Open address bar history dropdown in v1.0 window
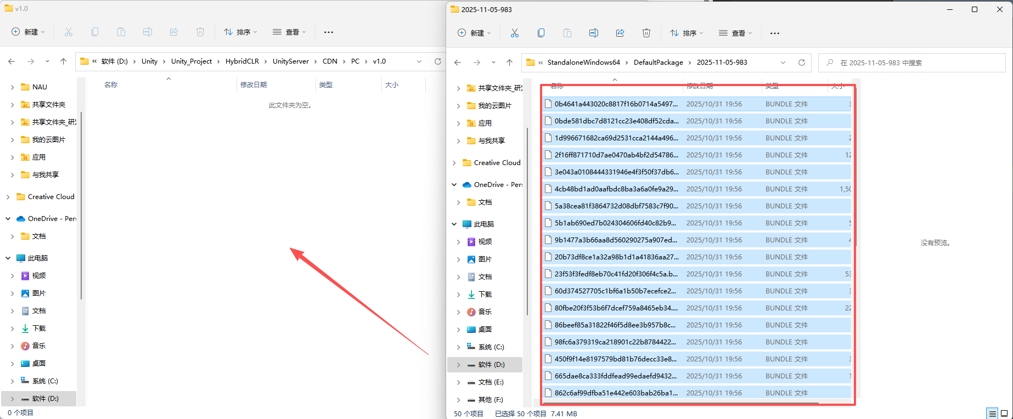Image resolution: width=1013 pixels, height=419 pixels. click(x=419, y=61)
